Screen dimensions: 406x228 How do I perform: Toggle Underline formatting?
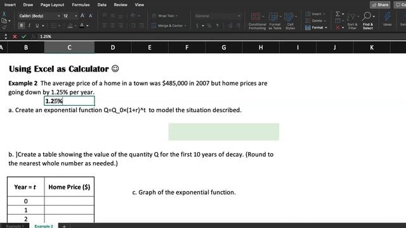point(37,25)
